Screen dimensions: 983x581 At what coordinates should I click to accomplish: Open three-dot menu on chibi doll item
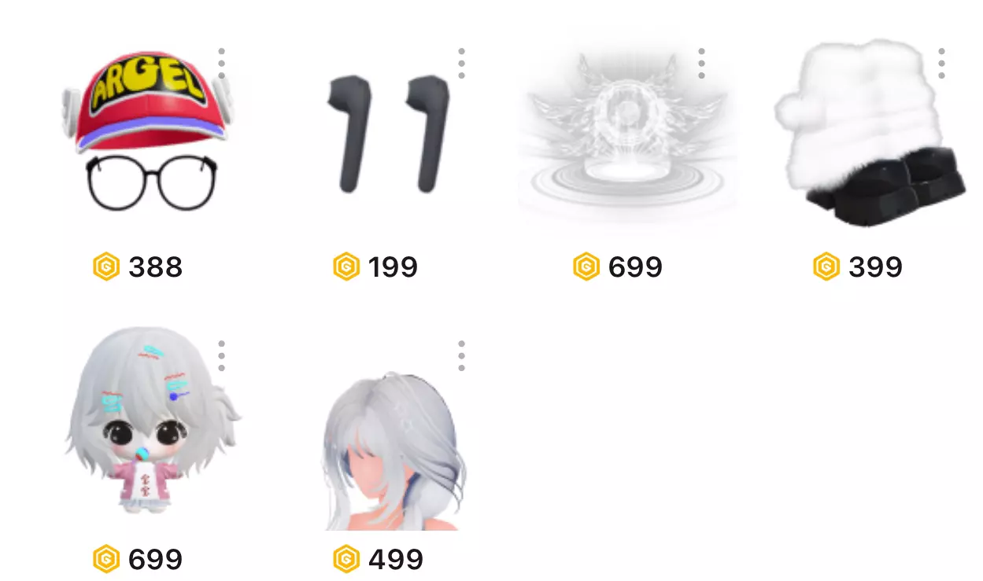222,355
